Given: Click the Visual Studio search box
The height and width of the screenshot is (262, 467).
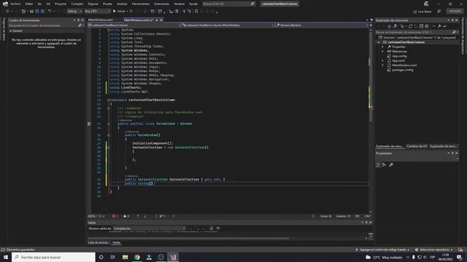Looking at the screenshot, I should (x=228, y=4).
